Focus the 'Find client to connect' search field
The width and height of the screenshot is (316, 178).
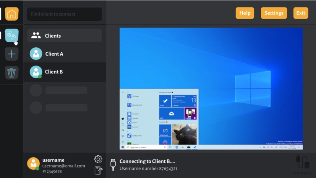[64, 14]
